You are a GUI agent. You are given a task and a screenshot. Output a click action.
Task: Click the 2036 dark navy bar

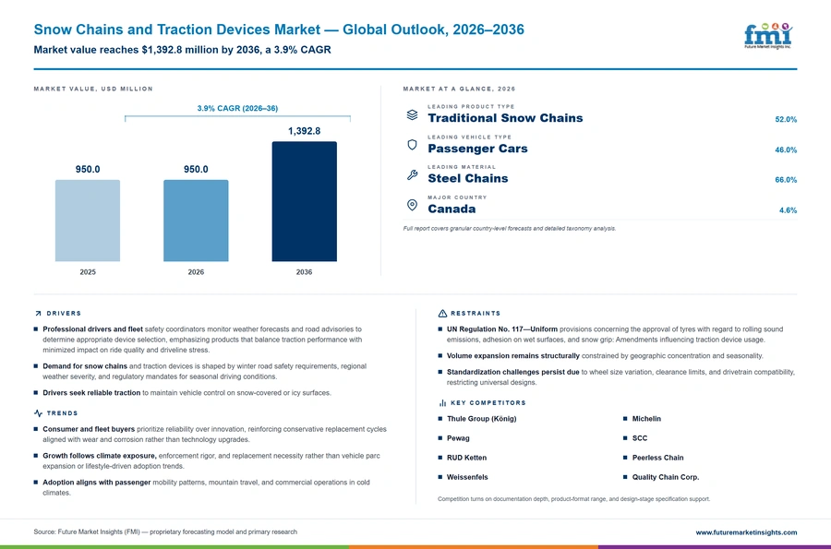pos(304,201)
